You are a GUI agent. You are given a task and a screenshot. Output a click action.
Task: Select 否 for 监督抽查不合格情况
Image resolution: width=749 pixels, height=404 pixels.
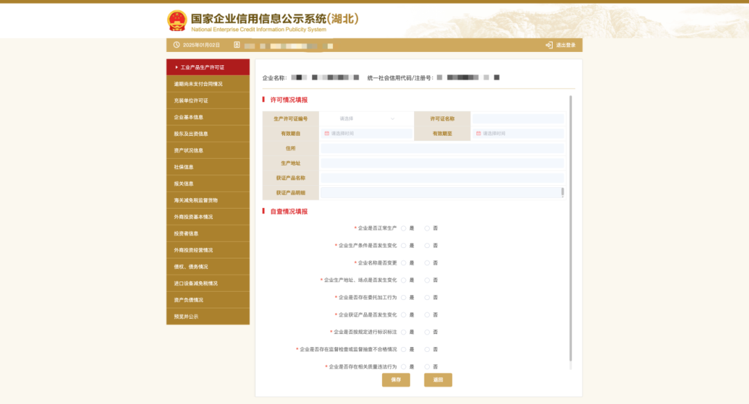(x=427, y=349)
